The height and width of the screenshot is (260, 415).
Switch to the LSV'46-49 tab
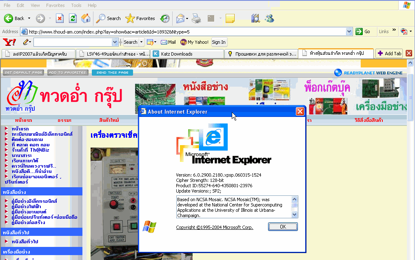113,54
